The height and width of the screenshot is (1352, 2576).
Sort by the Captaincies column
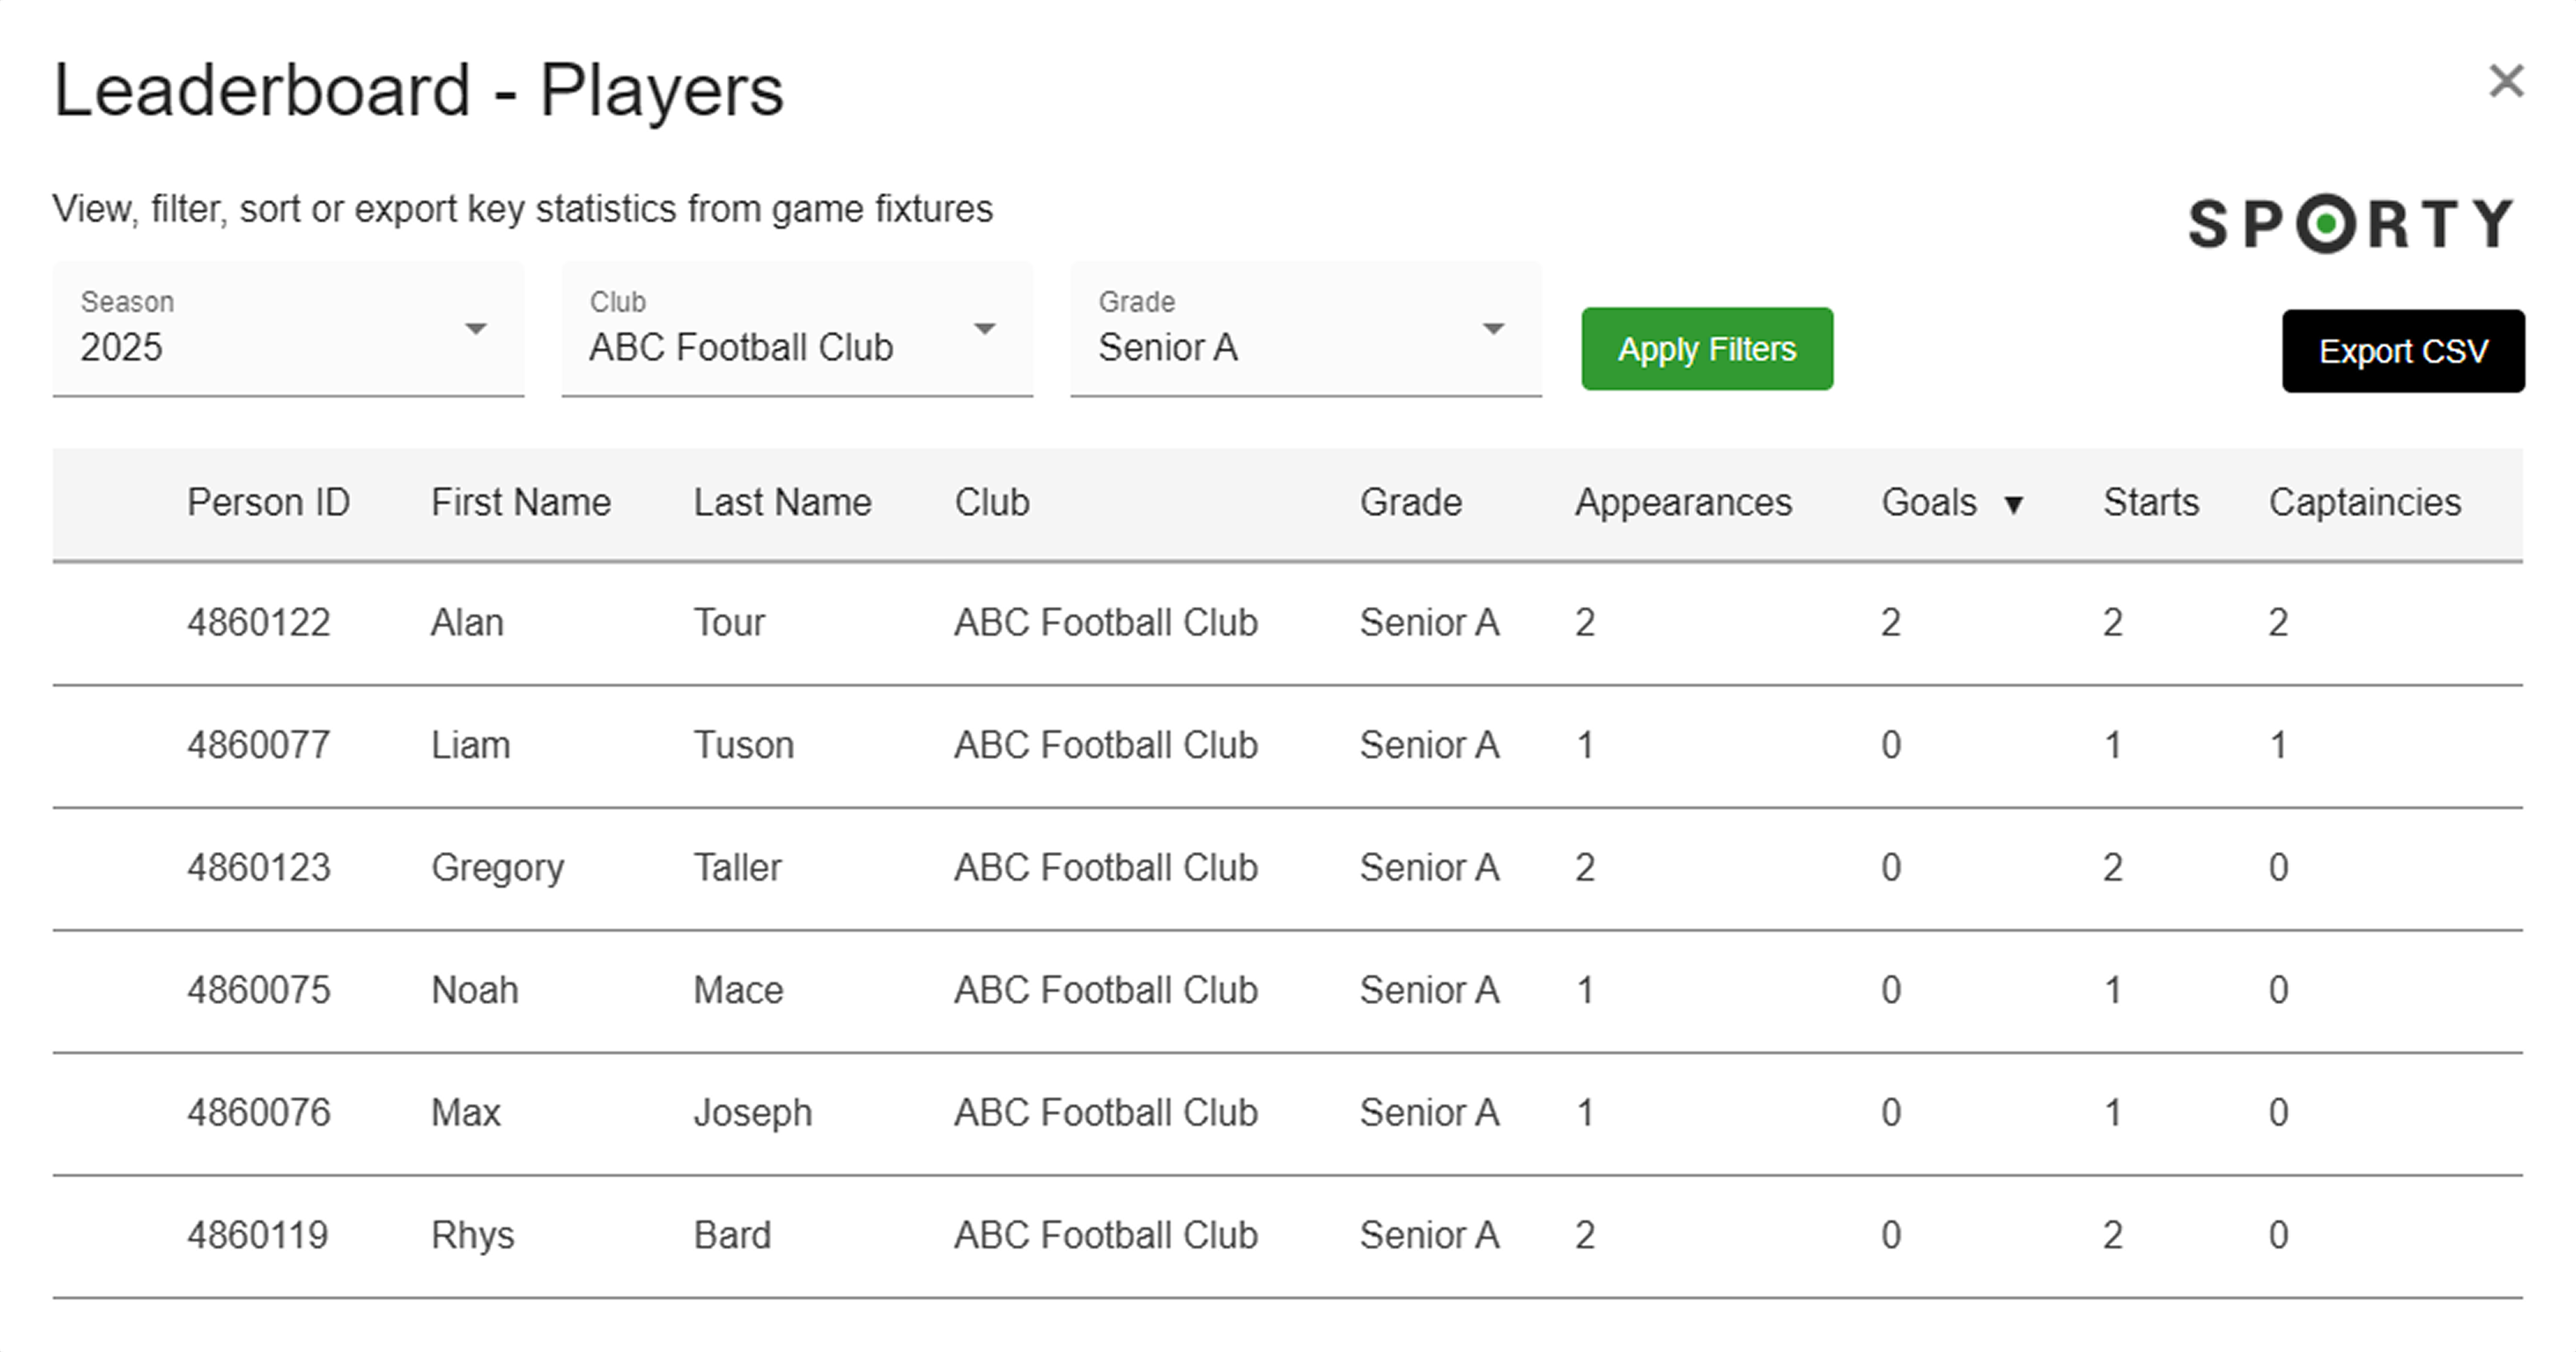(2365, 503)
